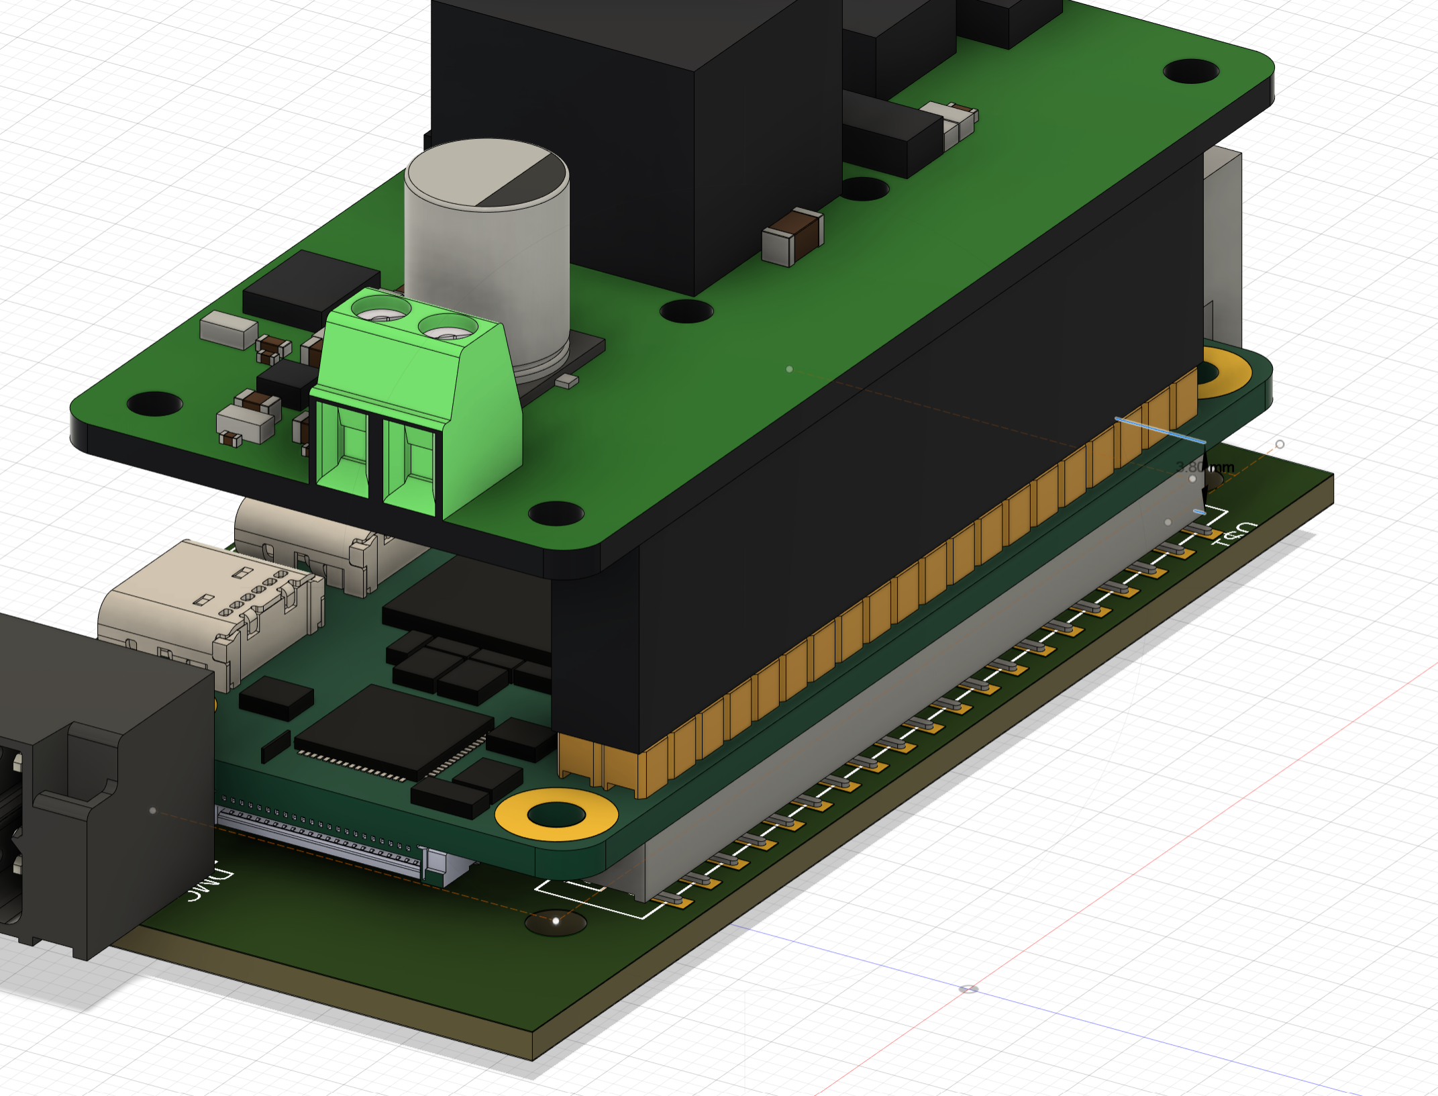
Task: Click the top of the electrolytic capacitor
Action: coord(487,173)
